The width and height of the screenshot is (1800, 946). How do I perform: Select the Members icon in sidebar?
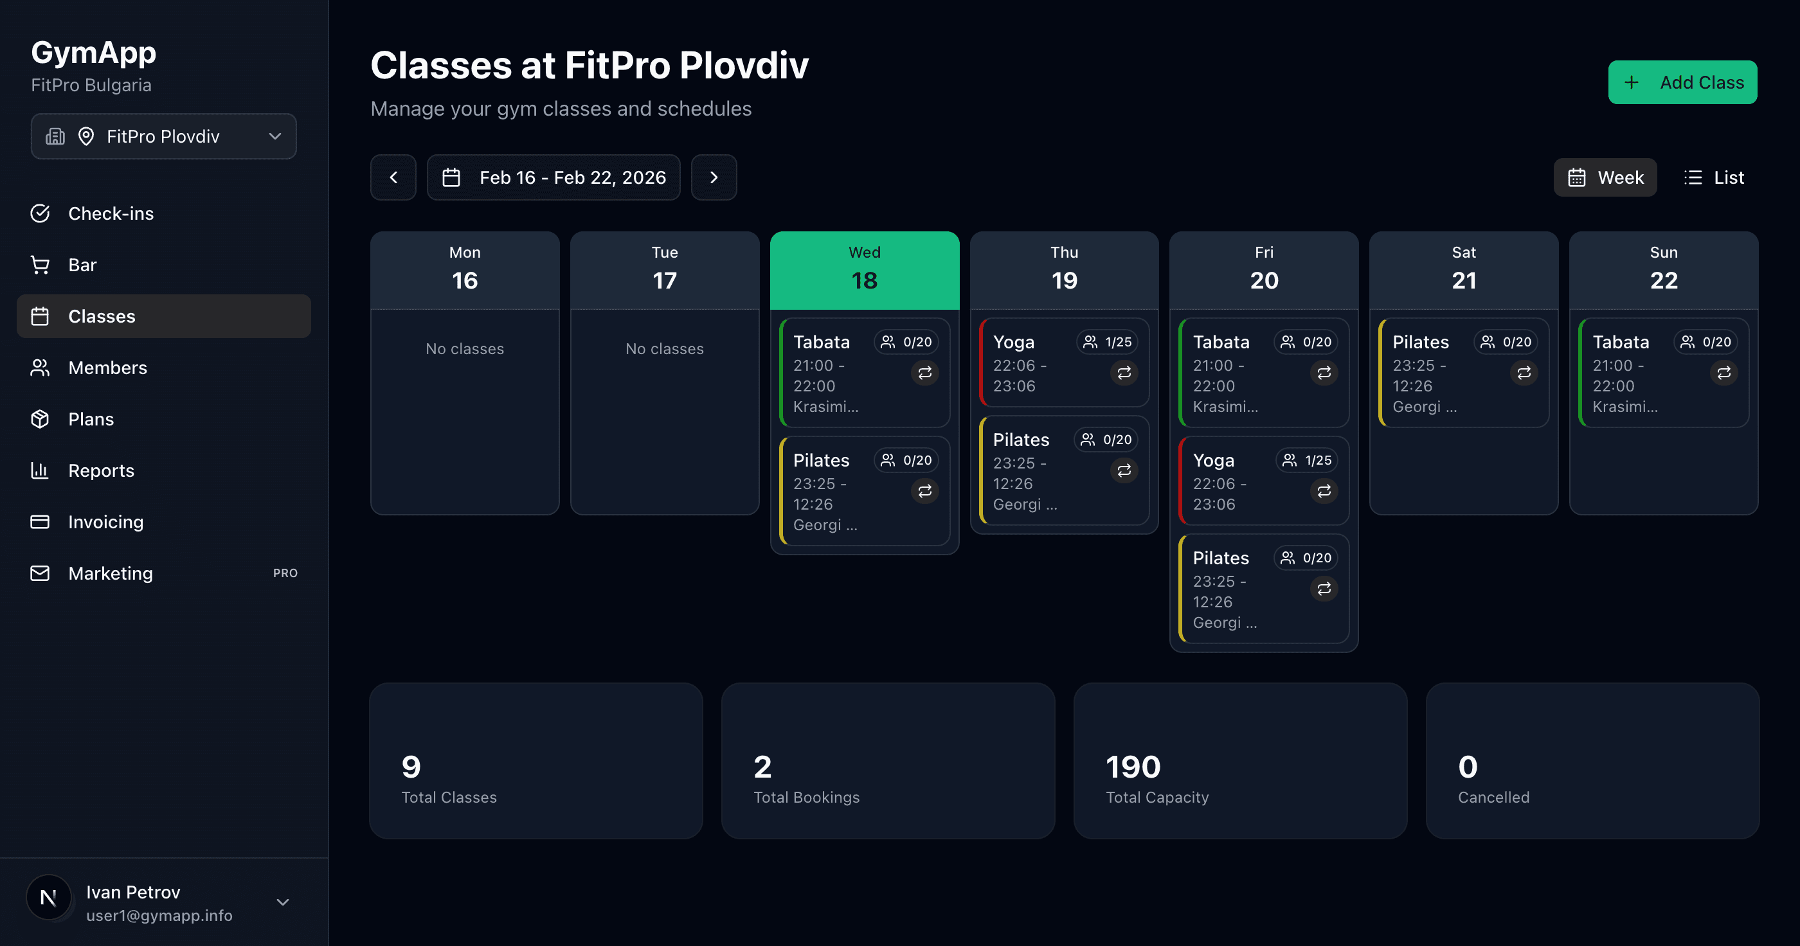[40, 368]
